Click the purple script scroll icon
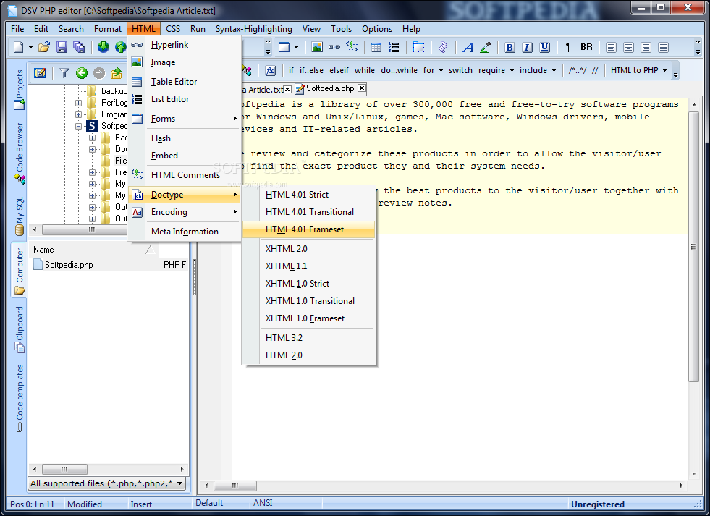 443,47
